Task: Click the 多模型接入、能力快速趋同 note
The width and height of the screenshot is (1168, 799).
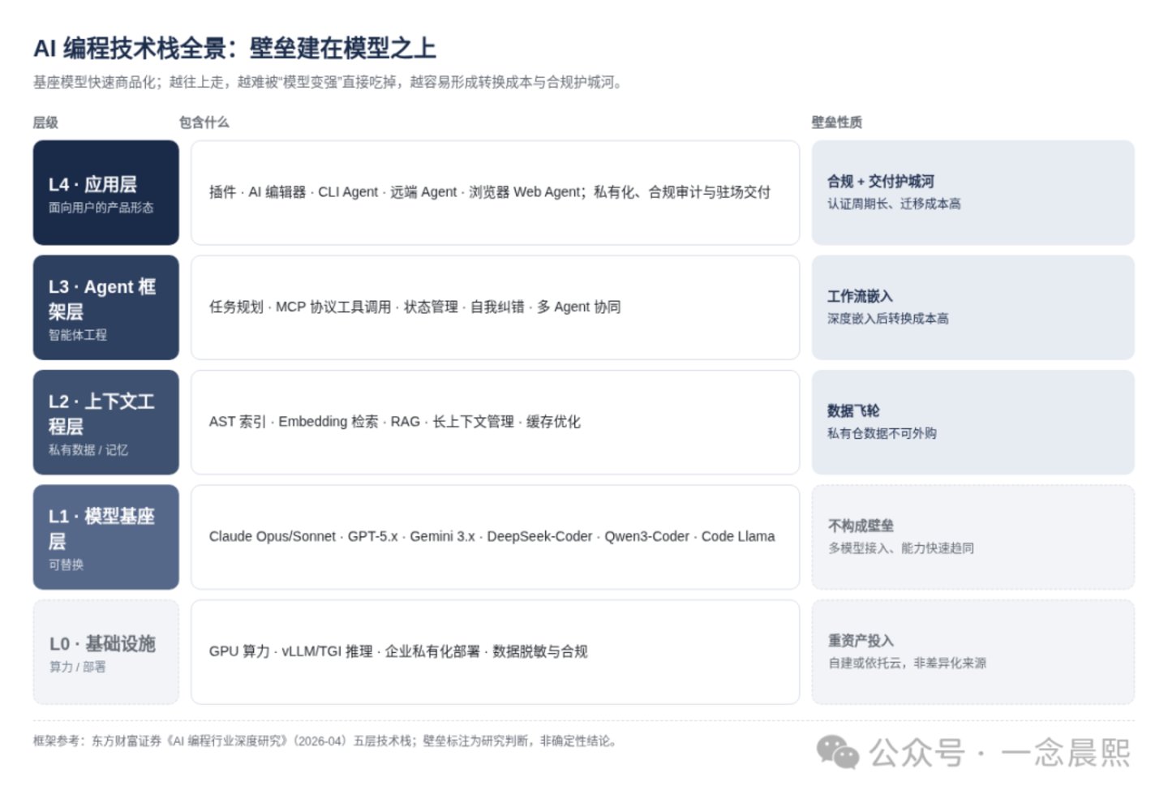Action: point(900,548)
